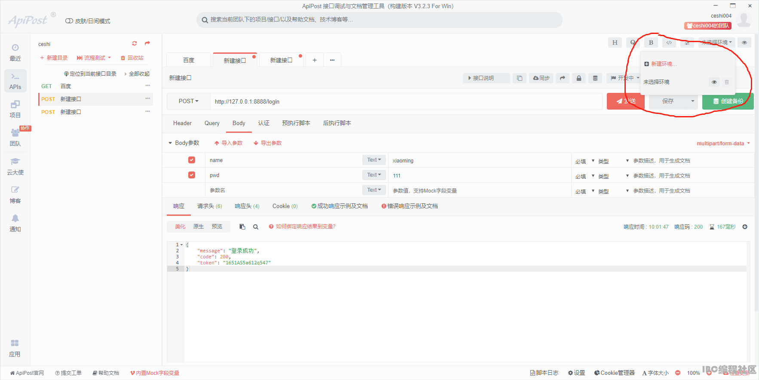Click the URL input field

(406, 101)
